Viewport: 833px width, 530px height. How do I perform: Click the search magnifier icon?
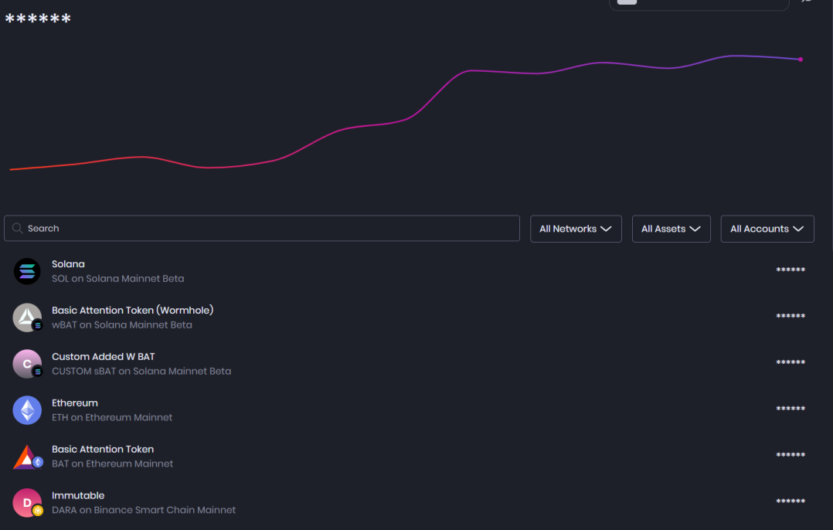18,229
